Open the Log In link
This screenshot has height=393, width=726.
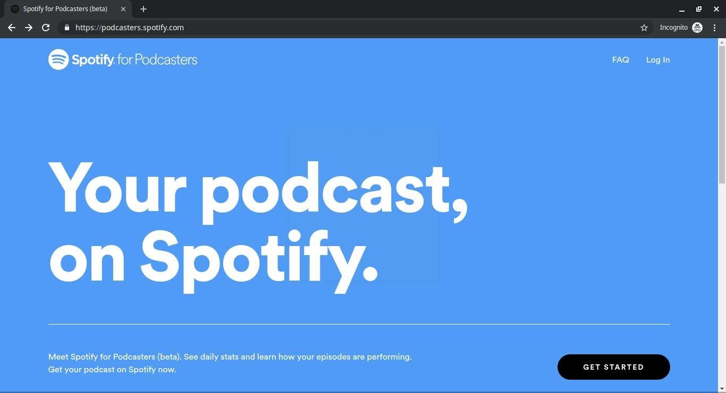pyautogui.click(x=658, y=60)
